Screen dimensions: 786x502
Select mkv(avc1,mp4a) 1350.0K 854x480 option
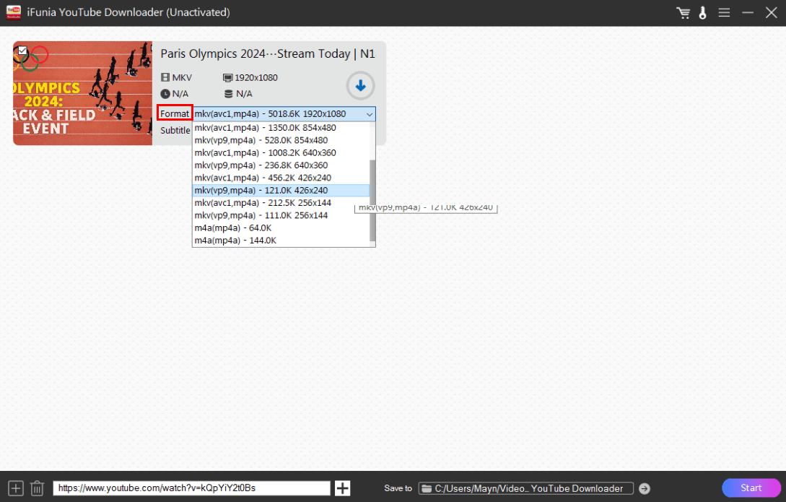click(265, 128)
